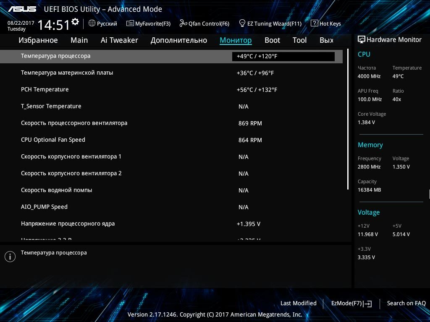Open the Вых exit tab
430x322 pixels.
[327, 40]
